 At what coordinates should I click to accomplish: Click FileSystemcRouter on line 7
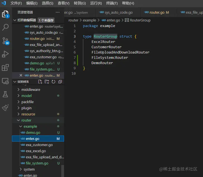[x=110, y=57]
